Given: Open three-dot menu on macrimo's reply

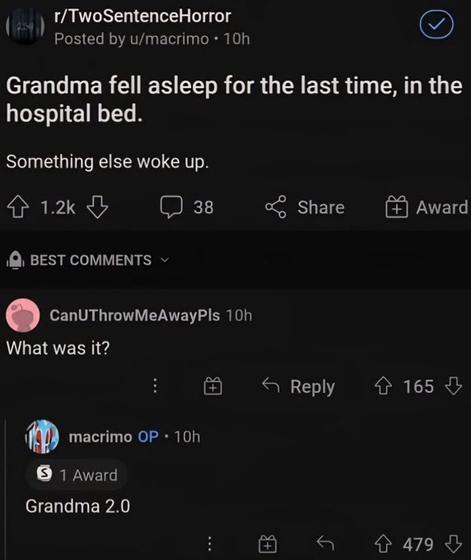Looking at the screenshot, I should (x=210, y=542).
